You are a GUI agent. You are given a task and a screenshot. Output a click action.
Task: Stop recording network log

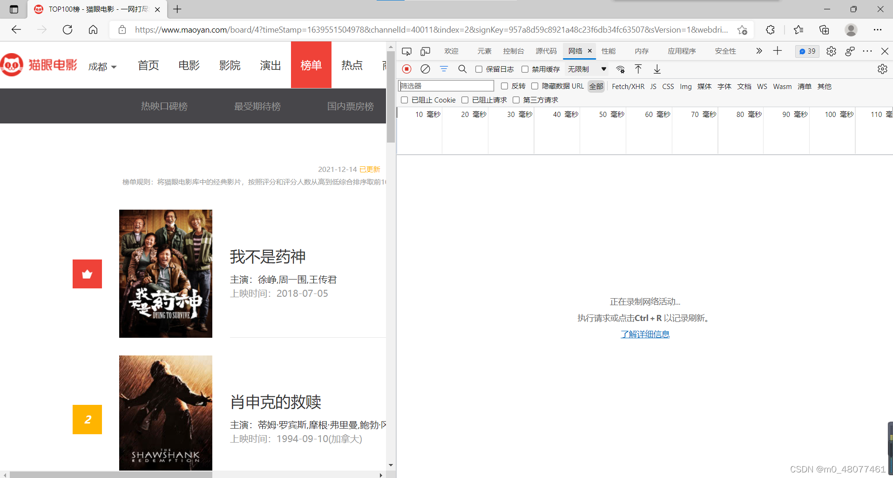407,69
